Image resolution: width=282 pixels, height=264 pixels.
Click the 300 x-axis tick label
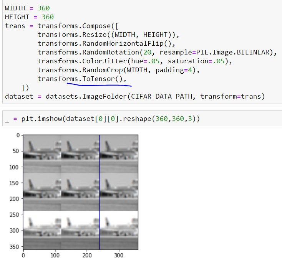point(119,255)
